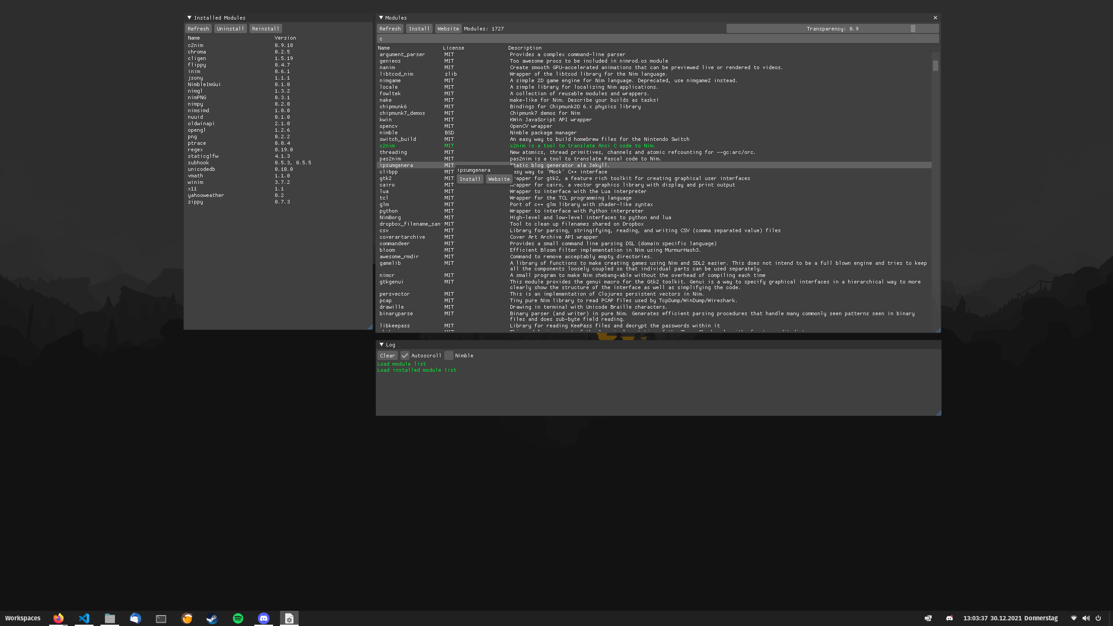The image size is (1113, 626).
Task: Click Website in the ipsumgenera popup
Action: click(499, 179)
